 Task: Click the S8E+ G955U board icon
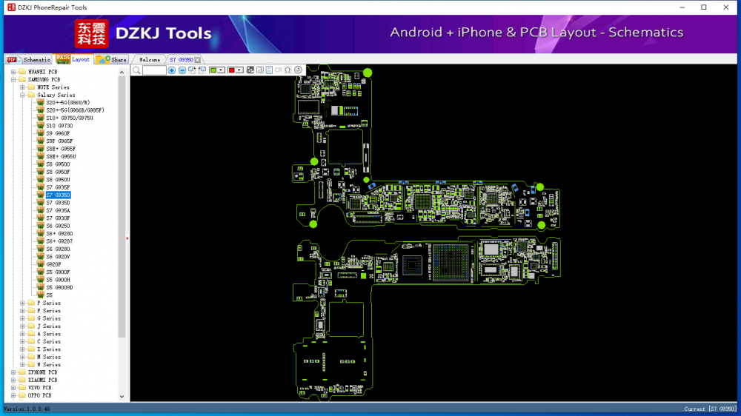click(41, 157)
